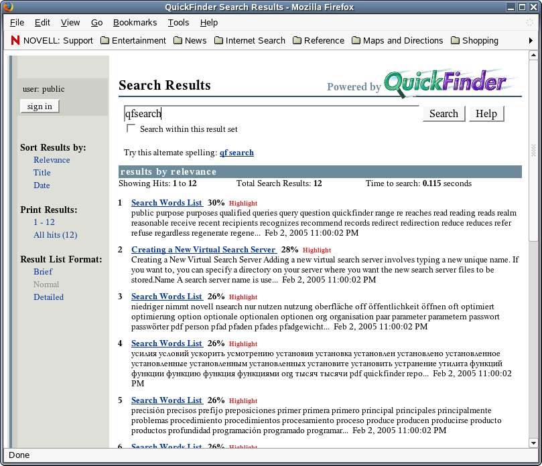
Task: Click into the qfsearch query field
Action: (271, 114)
